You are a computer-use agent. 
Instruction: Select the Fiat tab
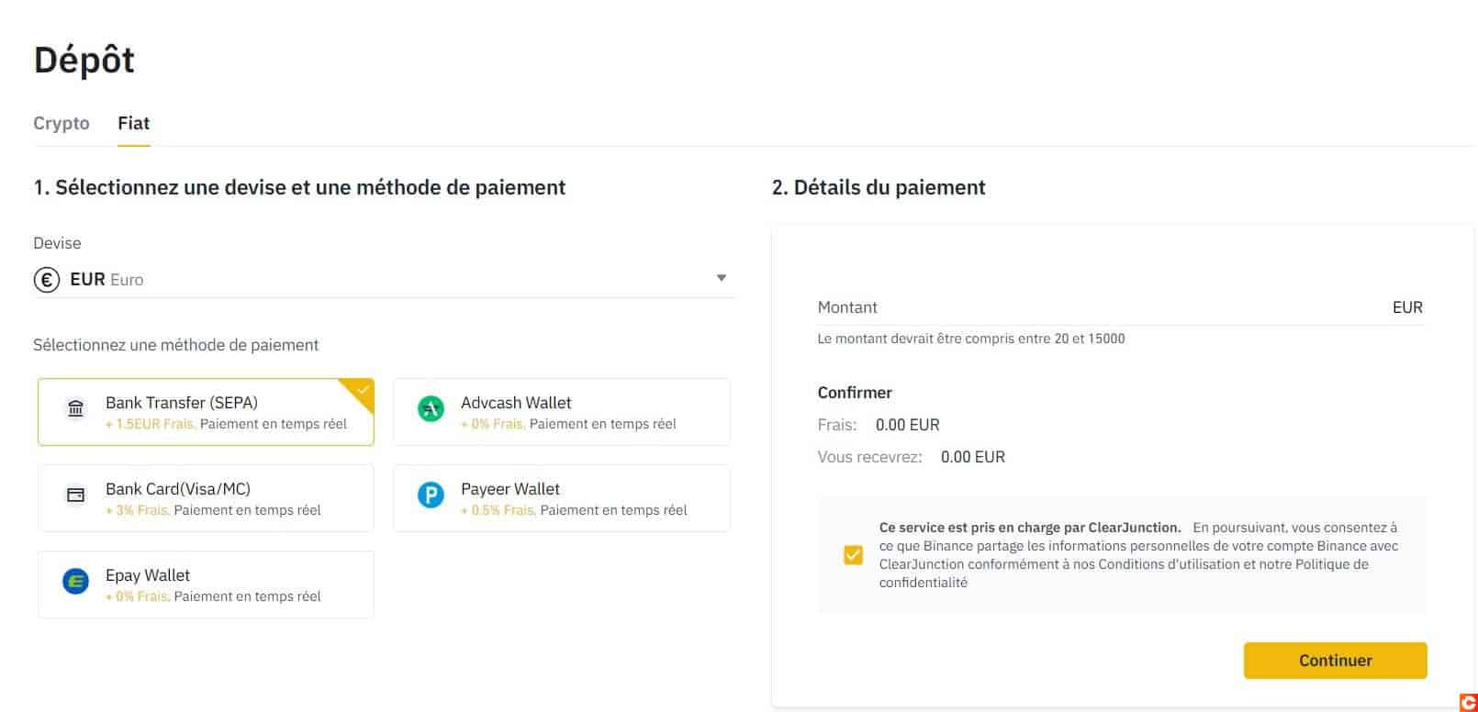point(133,123)
